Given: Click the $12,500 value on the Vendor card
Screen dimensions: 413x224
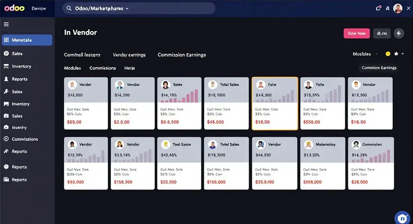Looking at the screenshot, I should tap(359, 95).
